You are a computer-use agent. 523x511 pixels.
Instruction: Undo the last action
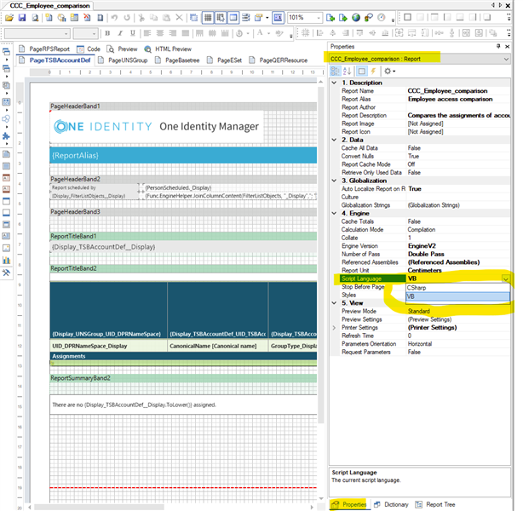tap(114, 18)
